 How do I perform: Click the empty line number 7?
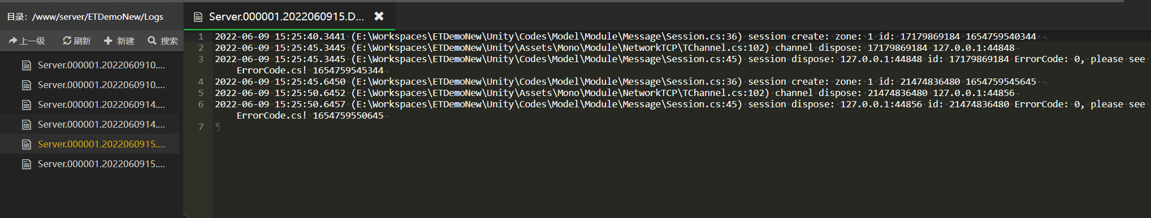click(x=201, y=127)
